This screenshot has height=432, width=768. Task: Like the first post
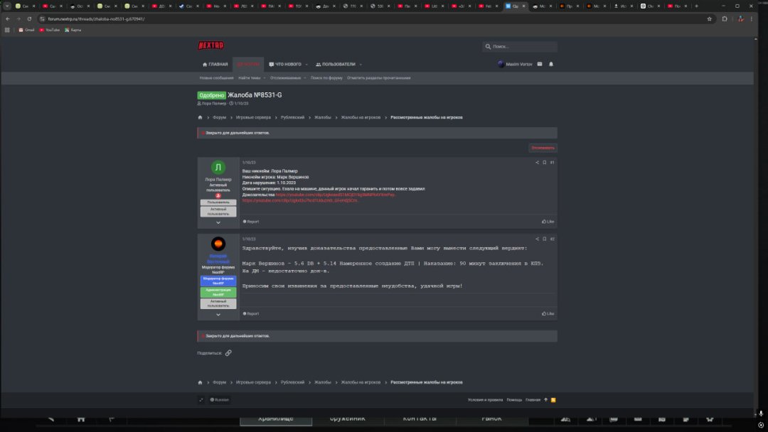[x=548, y=222]
